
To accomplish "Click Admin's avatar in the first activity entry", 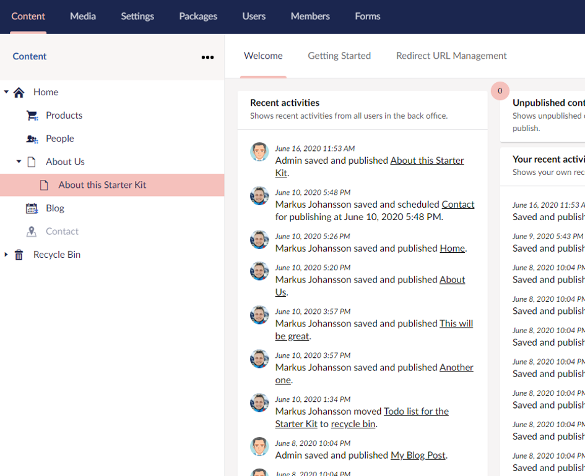I will tap(259, 152).
